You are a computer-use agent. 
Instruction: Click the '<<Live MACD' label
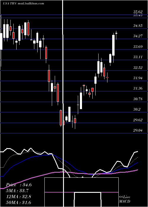125,199
